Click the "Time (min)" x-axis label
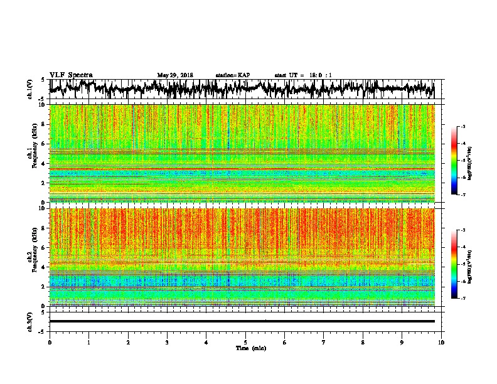The height and width of the screenshot is (384, 497). click(251, 348)
